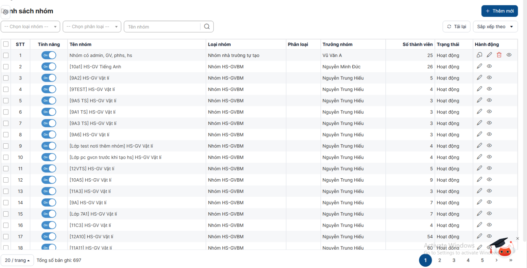Jump to last page with double arrow
This screenshot has width=527, height=268.
(x=511, y=260)
